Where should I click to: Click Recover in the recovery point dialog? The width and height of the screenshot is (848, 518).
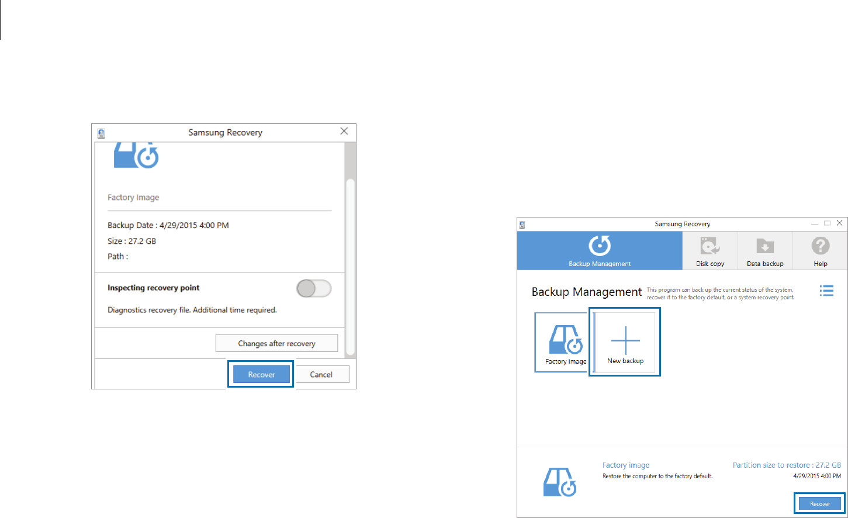[x=261, y=375]
